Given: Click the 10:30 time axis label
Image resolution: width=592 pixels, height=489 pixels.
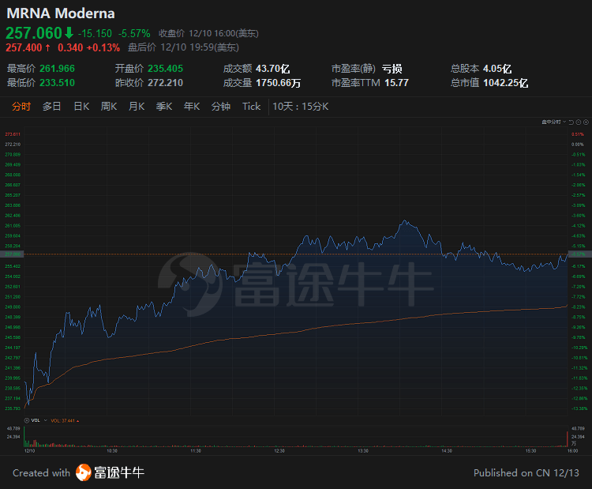Looking at the screenshot, I should click(x=112, y=451).
